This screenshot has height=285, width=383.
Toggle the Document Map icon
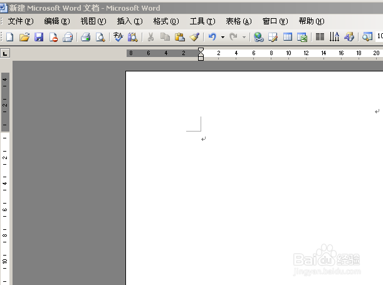click(367, 37)
